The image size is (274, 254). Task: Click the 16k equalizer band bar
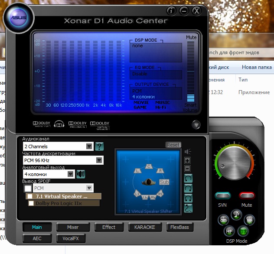click(119, 71)
